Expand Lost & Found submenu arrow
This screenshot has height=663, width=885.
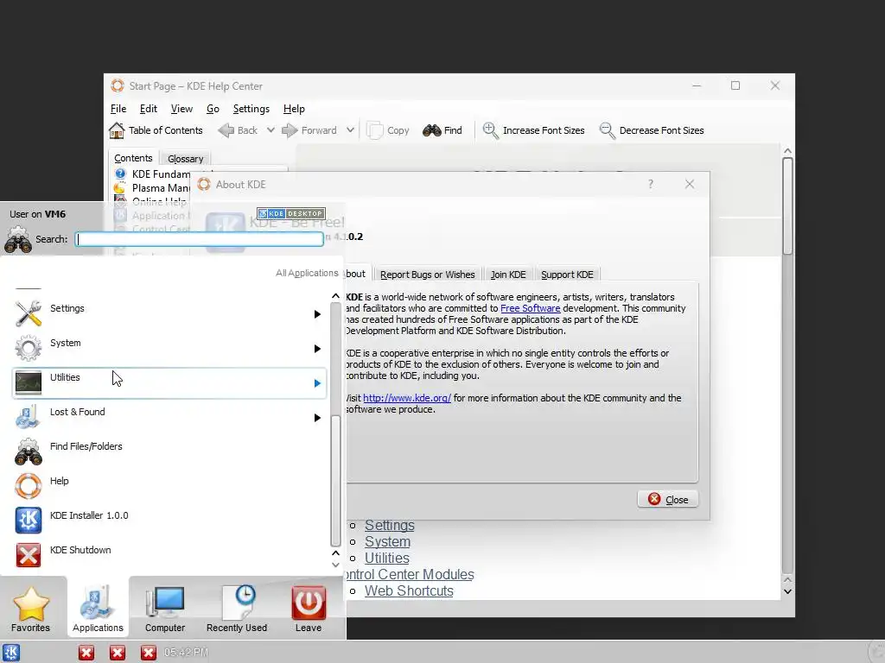point(317,418)
